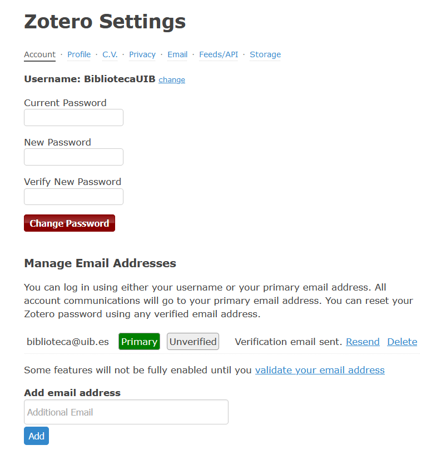Select the Verify New Password field

pos(73,197)
